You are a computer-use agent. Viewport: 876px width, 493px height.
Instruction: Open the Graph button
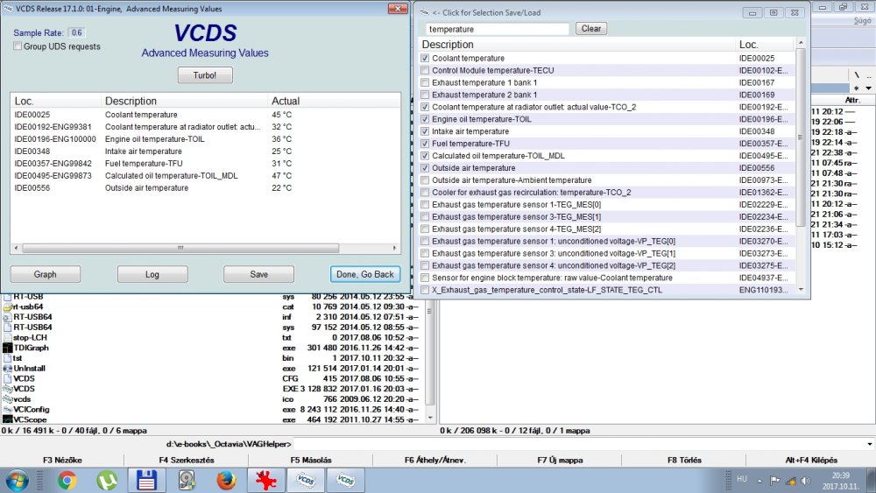46,274
